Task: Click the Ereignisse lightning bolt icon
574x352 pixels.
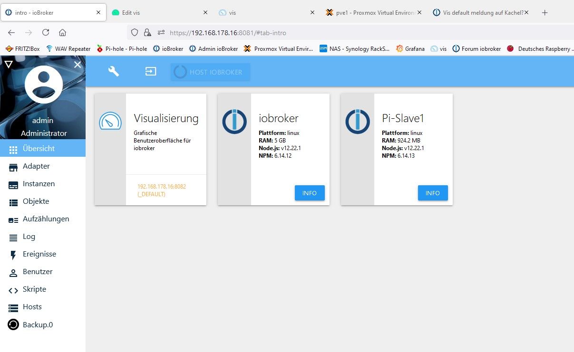Action: (x=13, y=256)
